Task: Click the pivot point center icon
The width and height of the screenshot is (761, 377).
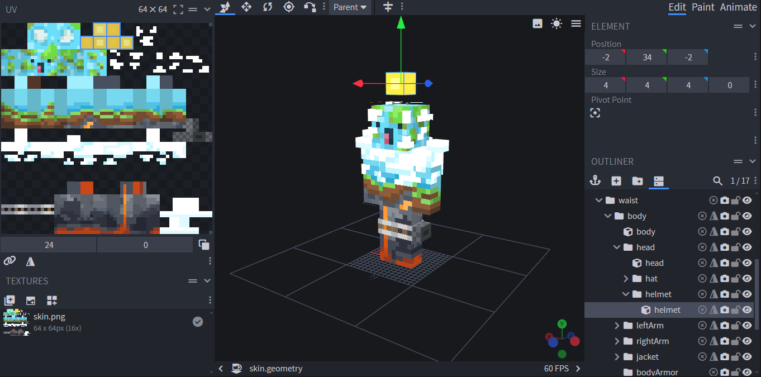Action: (596, 113)
